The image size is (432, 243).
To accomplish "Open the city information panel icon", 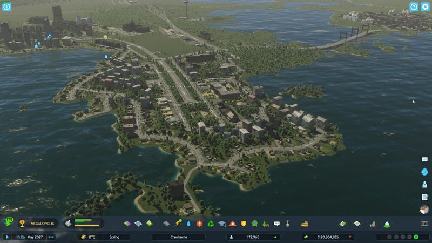I will tap(6, 6).
